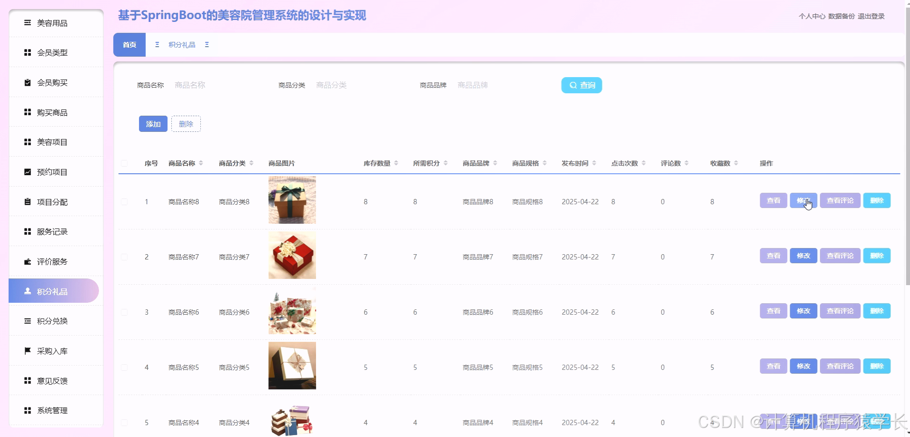Click the 美容用品 sidebar icon
This screenshot has height=437, width=910.
[28, 22]
